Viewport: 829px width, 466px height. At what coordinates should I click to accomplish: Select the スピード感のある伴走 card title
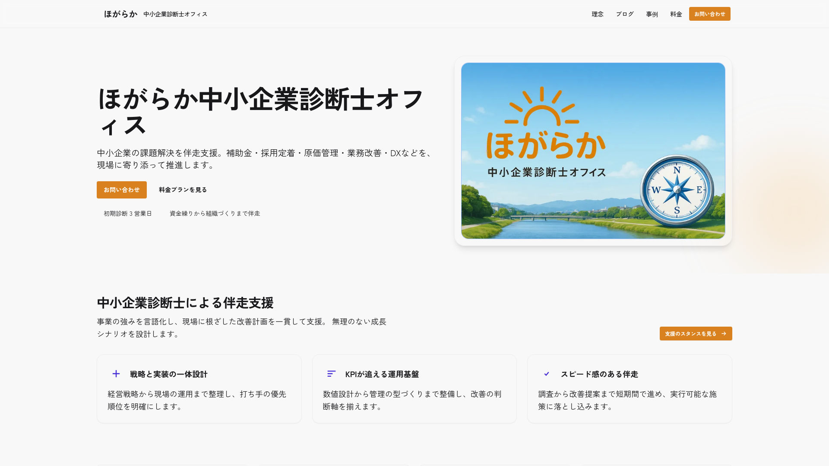coord(599,374)
